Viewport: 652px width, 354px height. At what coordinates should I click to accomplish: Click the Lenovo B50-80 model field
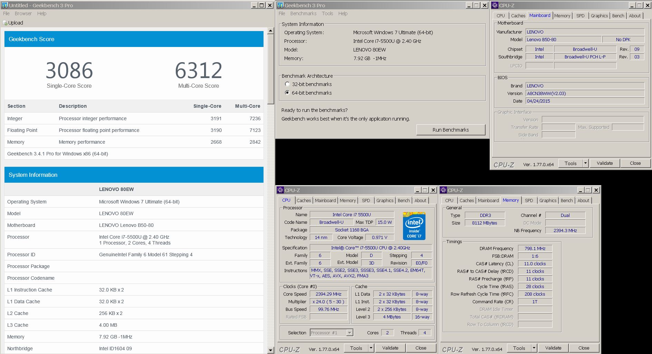[x=564, y=40]
